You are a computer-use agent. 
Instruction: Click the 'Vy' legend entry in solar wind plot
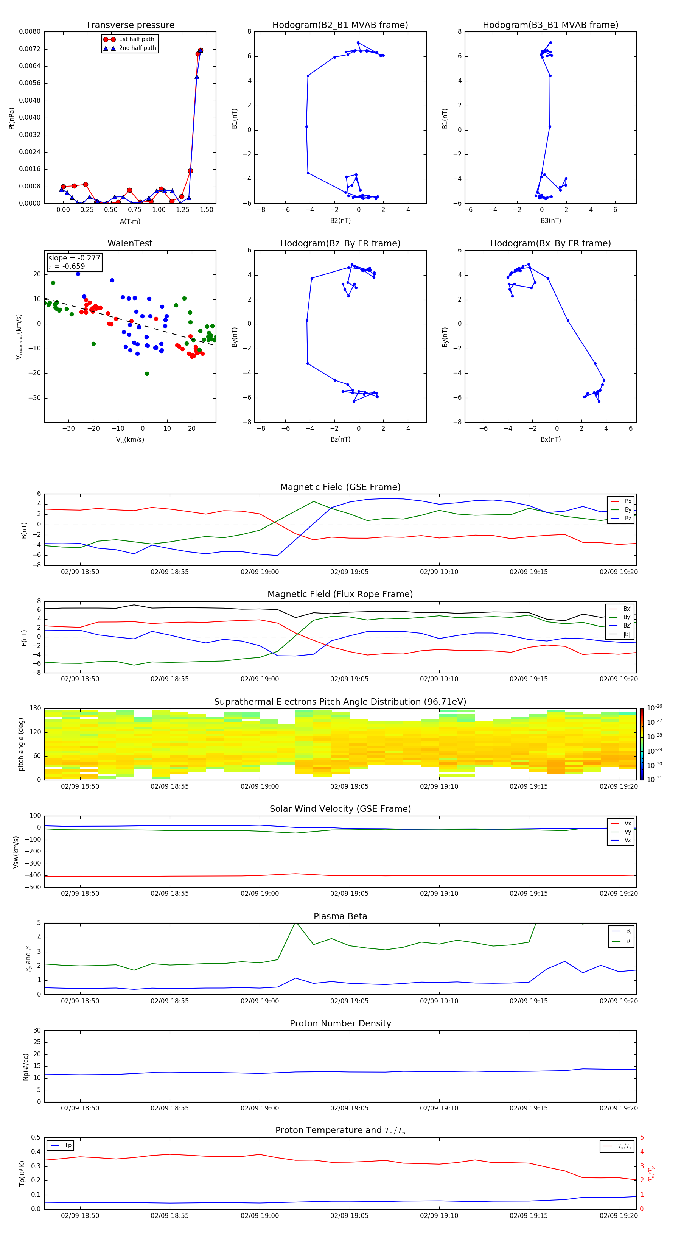621,832
